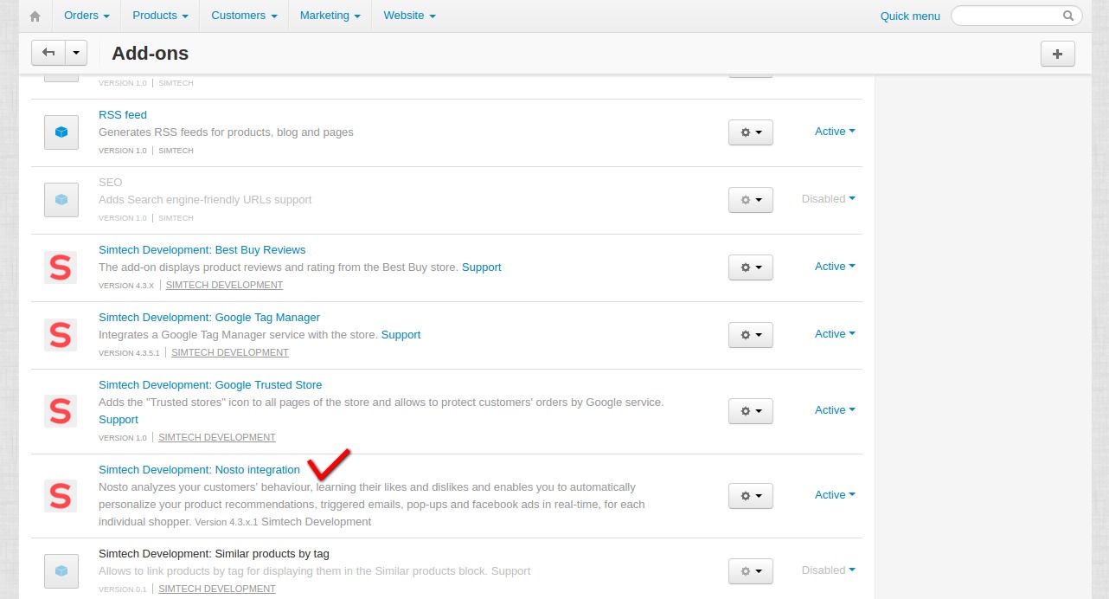The width and height of the screenshot is (1109, 599).
Task: Open the SEO add-on title
Action: coord(111,183)
